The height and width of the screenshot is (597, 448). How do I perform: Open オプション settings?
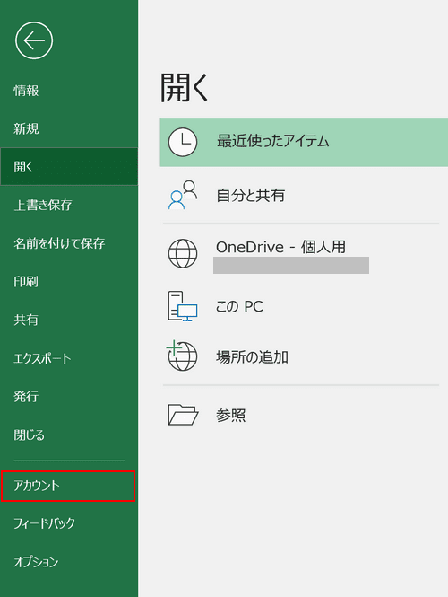(69, 562)
